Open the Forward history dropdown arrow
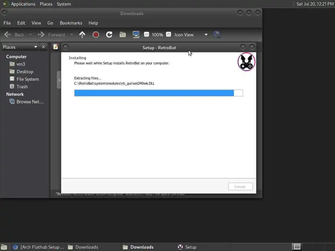The height and width of the screenshot is (251, 335). click(72, 35)
